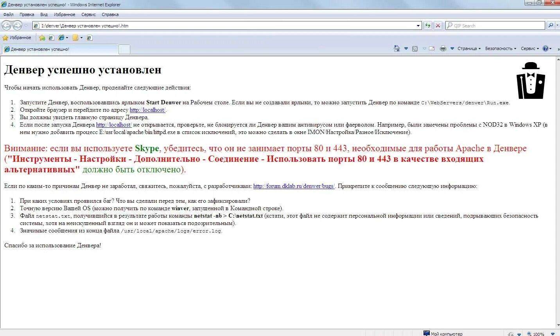
Task: Open the Безопасность command bar dropdown
Action: [501, 48]
